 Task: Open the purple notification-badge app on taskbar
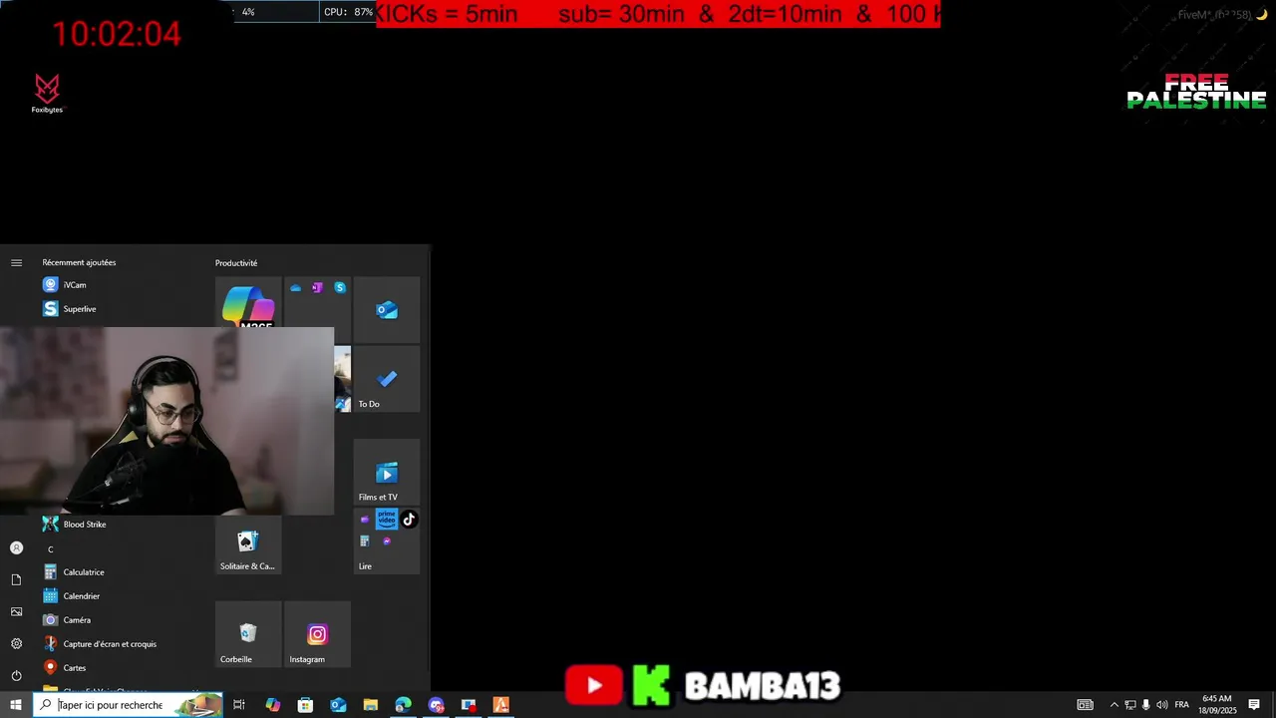(436, 705)
